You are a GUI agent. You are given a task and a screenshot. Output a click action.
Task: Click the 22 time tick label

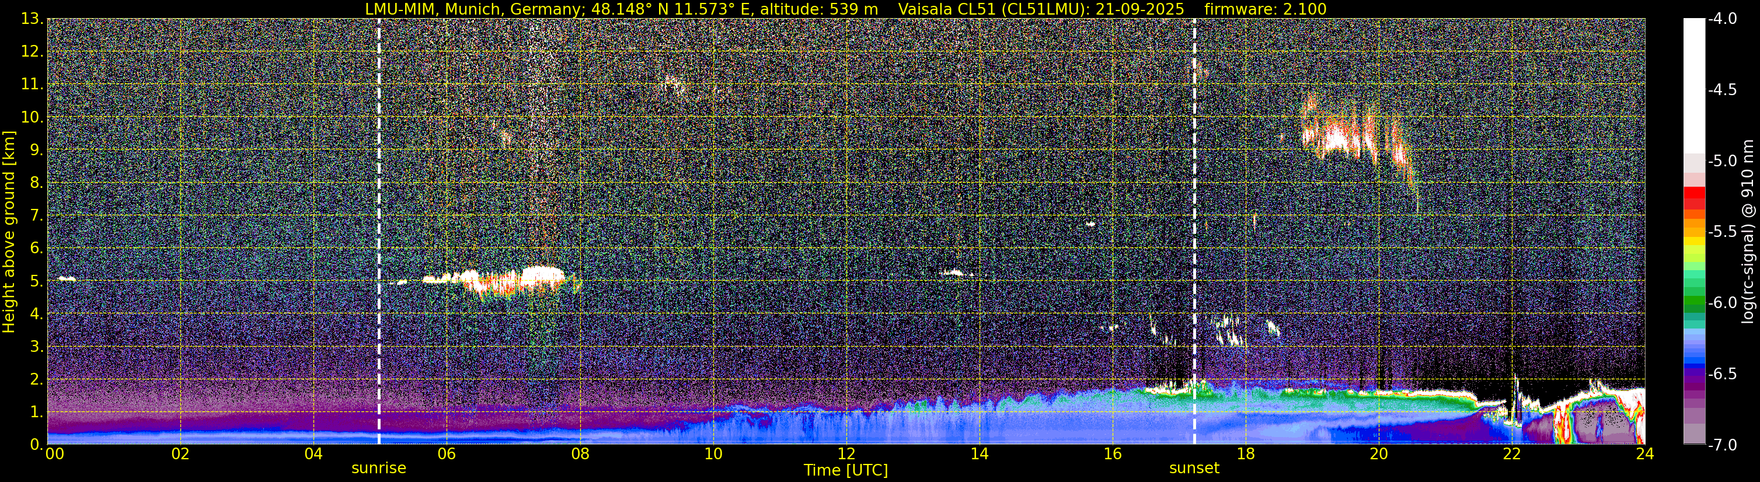tap(1512, 454)
